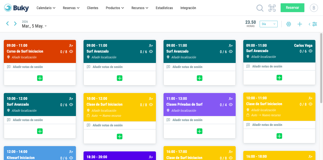
Task: Select the 23.50 HORAS total
Action: pyautogui.click(x=251, y=24)
